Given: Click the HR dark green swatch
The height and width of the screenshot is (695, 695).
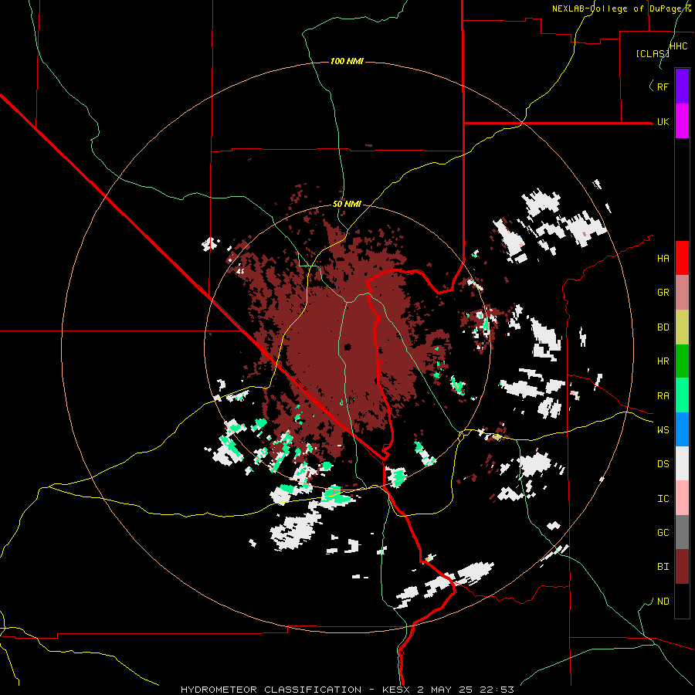Looking at the screenshot, I should (x=682, y=361).
